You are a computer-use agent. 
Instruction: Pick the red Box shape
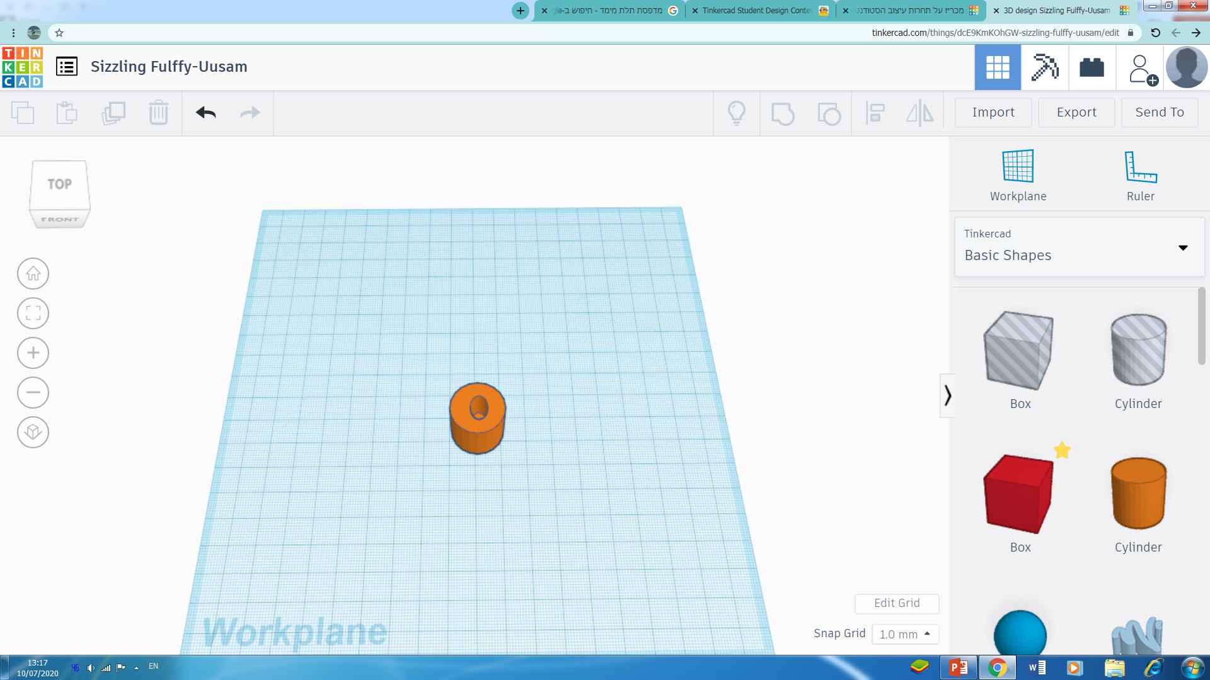coord(1019,494)
